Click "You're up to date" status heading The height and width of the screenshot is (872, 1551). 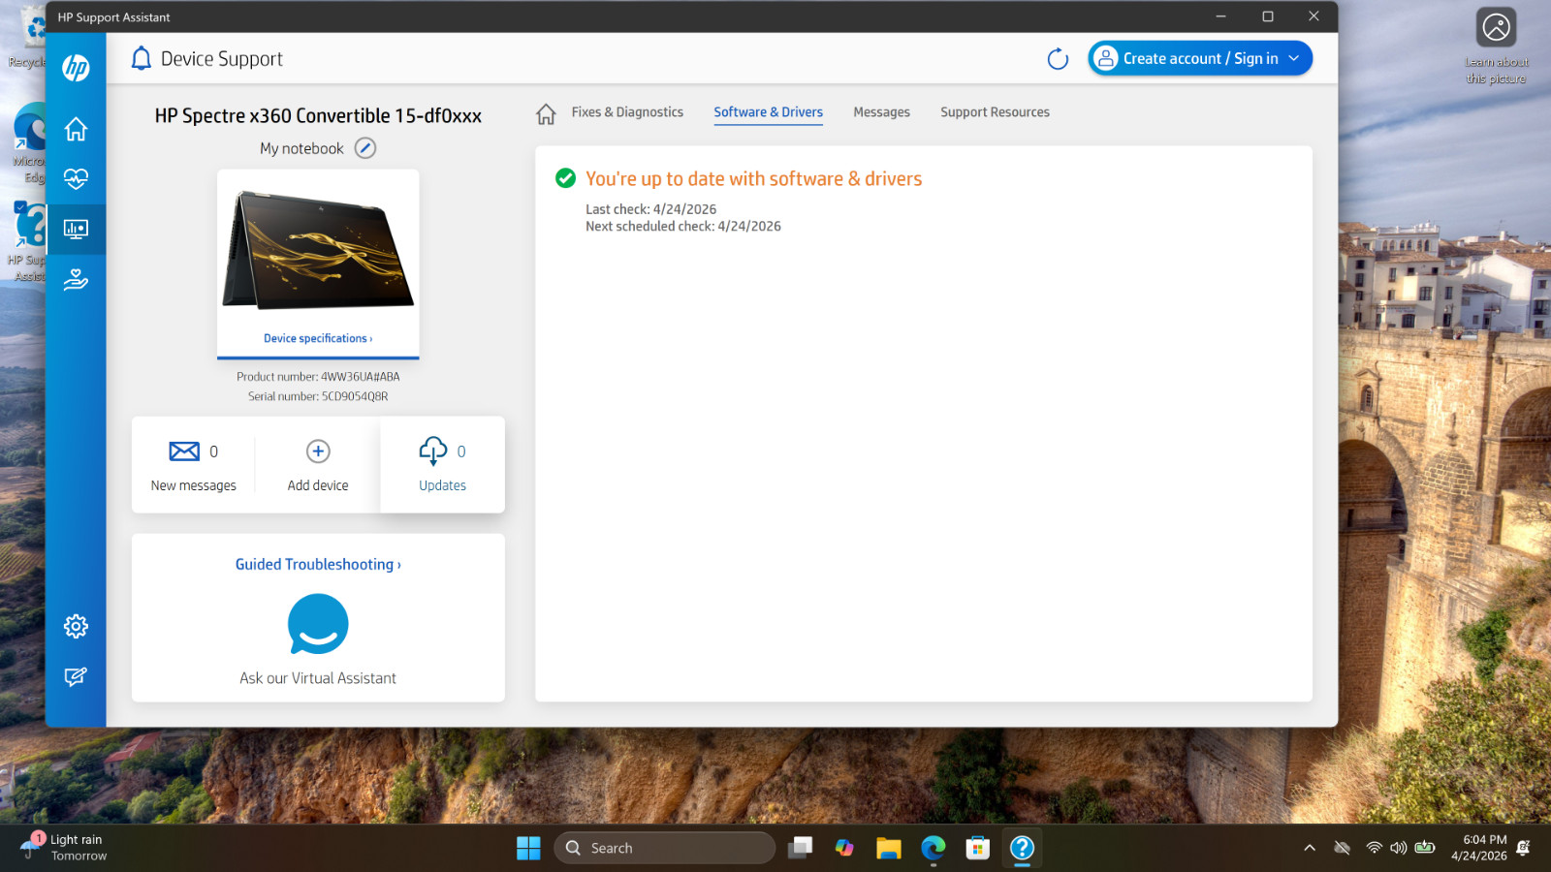753,179
